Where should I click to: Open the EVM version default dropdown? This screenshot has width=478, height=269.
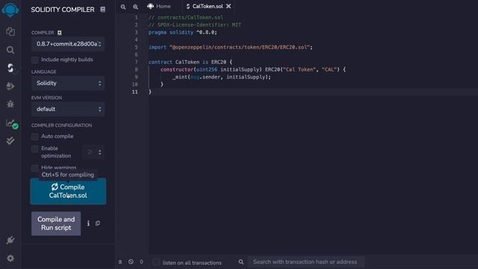(68, 109)
